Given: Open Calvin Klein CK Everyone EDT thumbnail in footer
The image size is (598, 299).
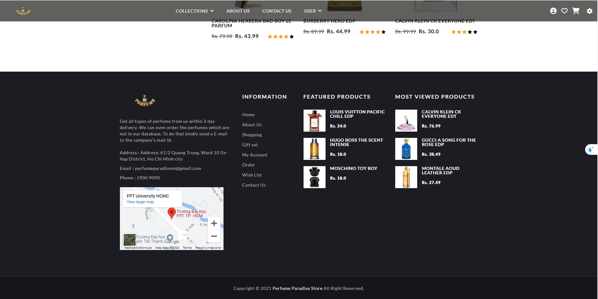Looking at the screenshot, I should [406, 121].
